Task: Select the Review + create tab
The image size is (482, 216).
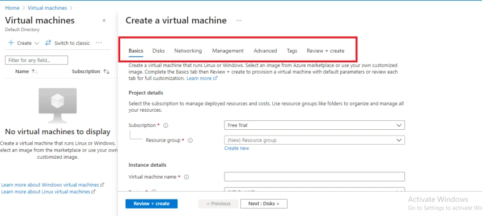Action: coord(325,50)
